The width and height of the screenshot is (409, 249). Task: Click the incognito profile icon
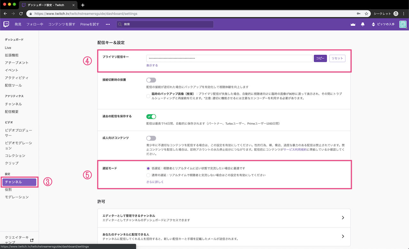(x=396, y=14)
